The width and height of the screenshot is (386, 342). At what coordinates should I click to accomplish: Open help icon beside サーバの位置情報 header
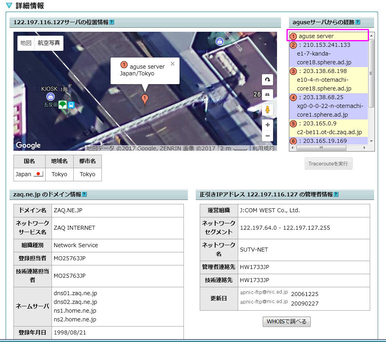pos(111,22)
